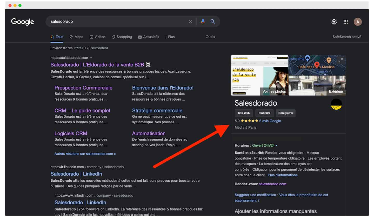The height and width of the screenshot is (217, 374).
Task: Click the Enregistrer button
Action: tap(286, 113)
